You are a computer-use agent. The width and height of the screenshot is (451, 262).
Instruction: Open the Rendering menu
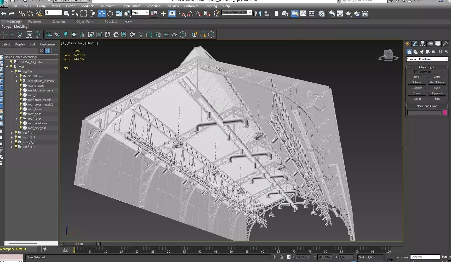tap(153, 6)
